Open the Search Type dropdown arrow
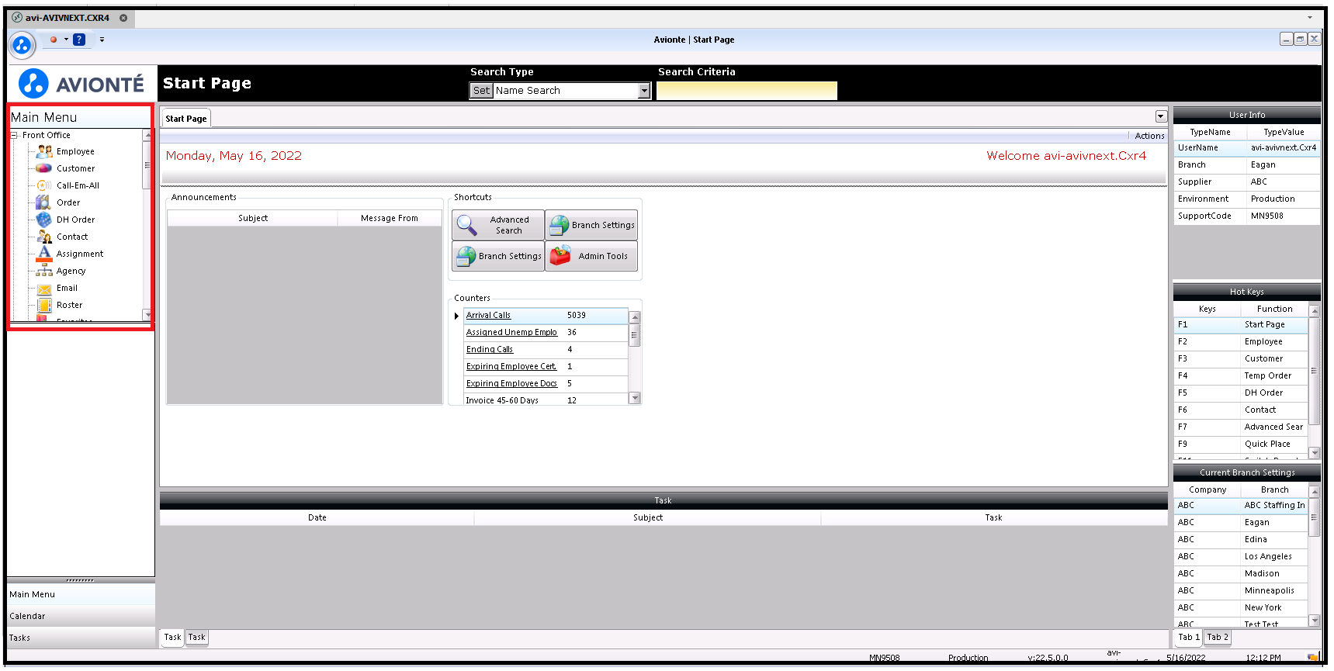This screenshot has height=671, width=1334. point(644,91)
